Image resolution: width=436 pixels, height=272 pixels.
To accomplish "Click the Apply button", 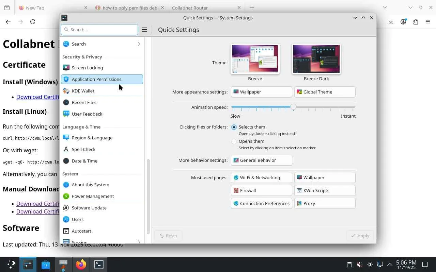I will coord(360,236).
